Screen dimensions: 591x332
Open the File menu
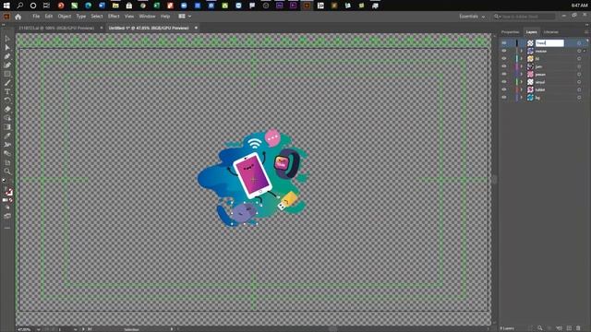[36, 17]
